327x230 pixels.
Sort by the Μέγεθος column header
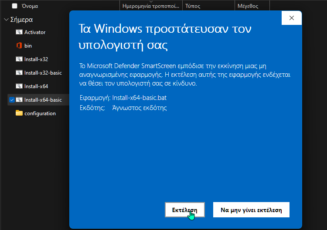(248, 6)
